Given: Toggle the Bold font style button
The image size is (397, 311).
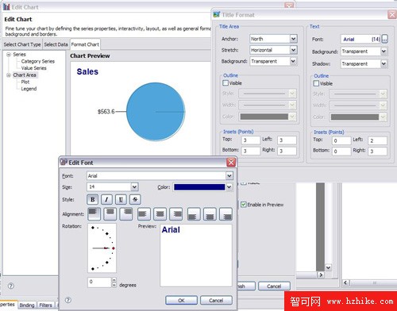Looking at the screenshot, I should (x=92, y=200).
